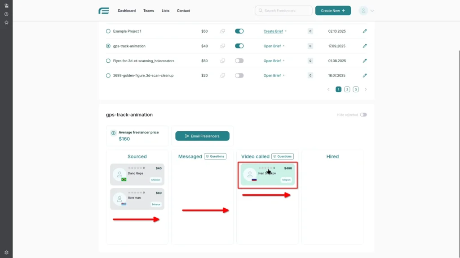Open the Create Brief link for Example Project 1
Image resolution: width=460 pixels, height=258 pixels.
click(x=274, y=31)
